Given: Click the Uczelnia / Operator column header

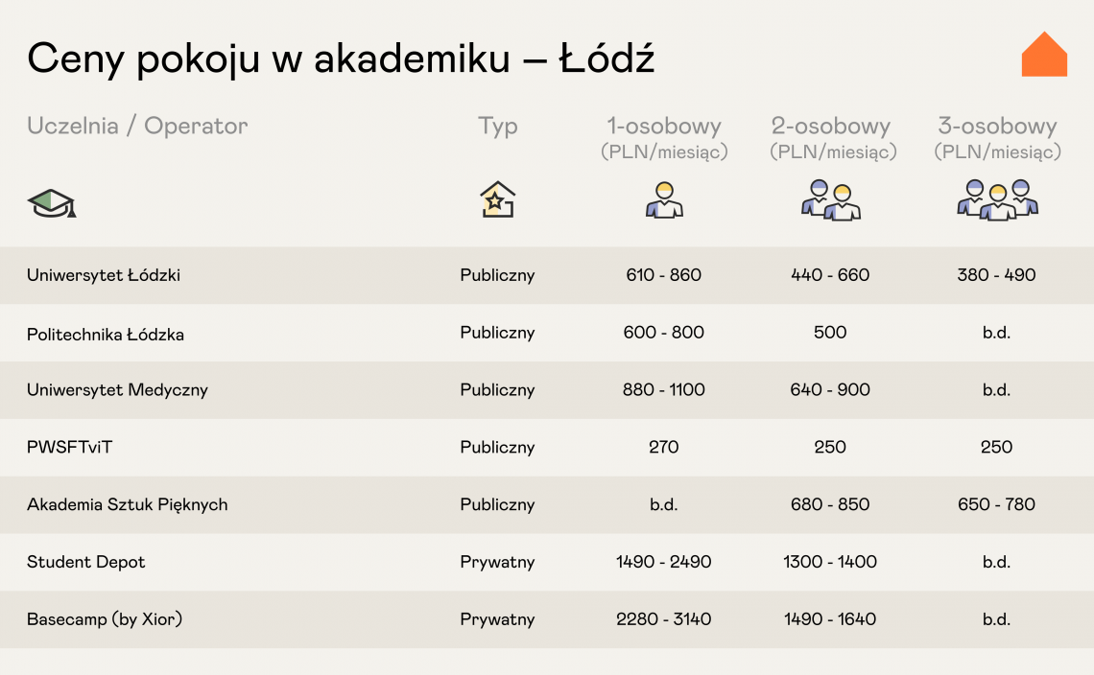Looking at the screenshot, I should point(137,126).
